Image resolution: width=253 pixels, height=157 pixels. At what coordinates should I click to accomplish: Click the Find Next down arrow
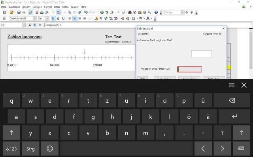pos(187,12)
